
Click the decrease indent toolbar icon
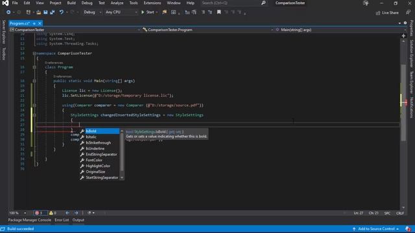pos(187,12)
